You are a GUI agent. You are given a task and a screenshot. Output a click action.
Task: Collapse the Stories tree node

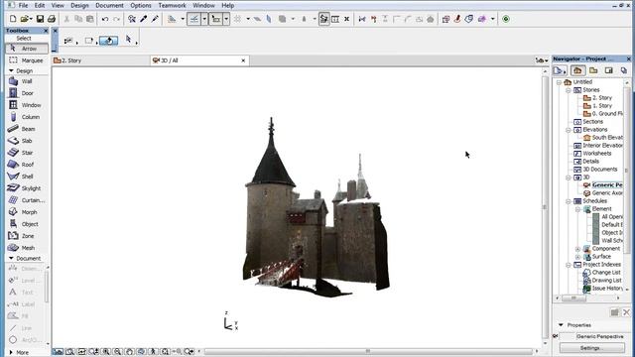coord(569,90)
